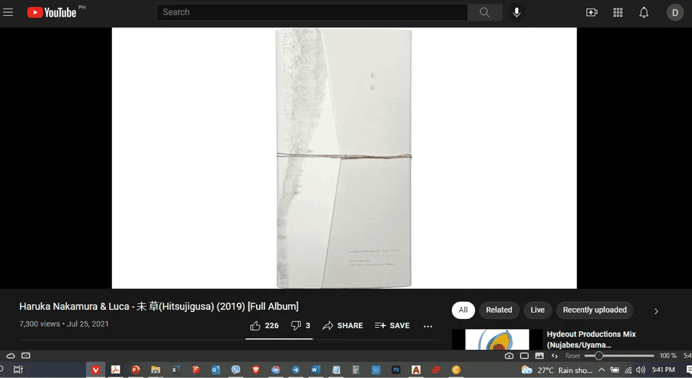Toggle tab tiling rectangle icon in status bar

(x=524, y=355)
